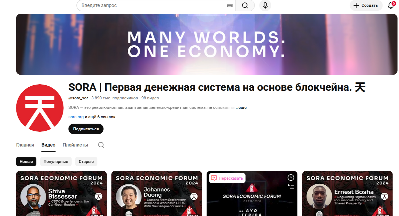The width and height of the screenshot is (399, 216).
Task: Add Ayo Teriba video to queue
Action: [291, 186]
